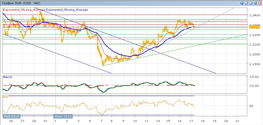Maximize the chart window
263x125 pixels.
255,3
